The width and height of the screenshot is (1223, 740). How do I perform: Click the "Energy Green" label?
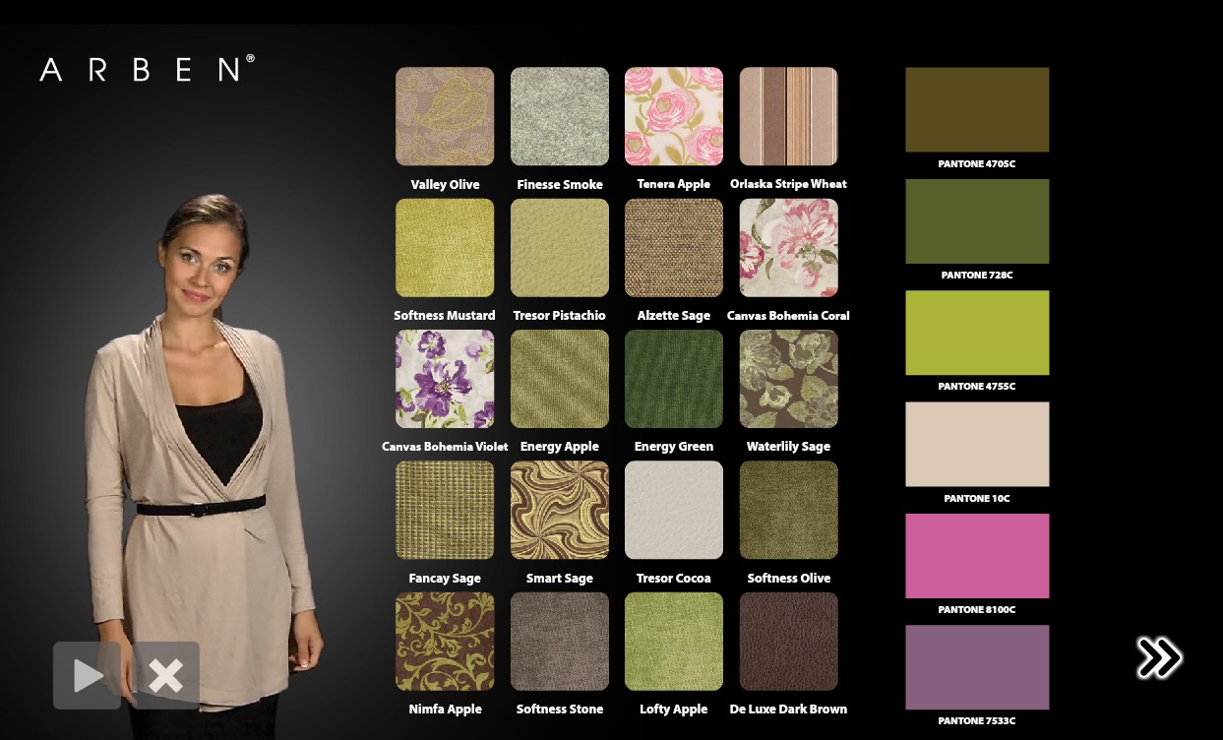[x=674, y=447]
